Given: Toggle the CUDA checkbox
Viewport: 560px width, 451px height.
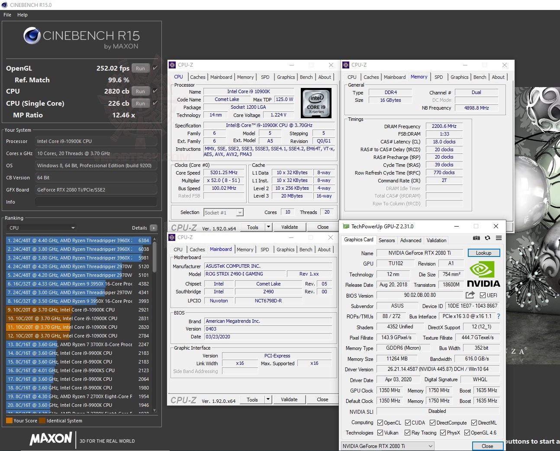Looking at the screenshot, I should 408,423.
